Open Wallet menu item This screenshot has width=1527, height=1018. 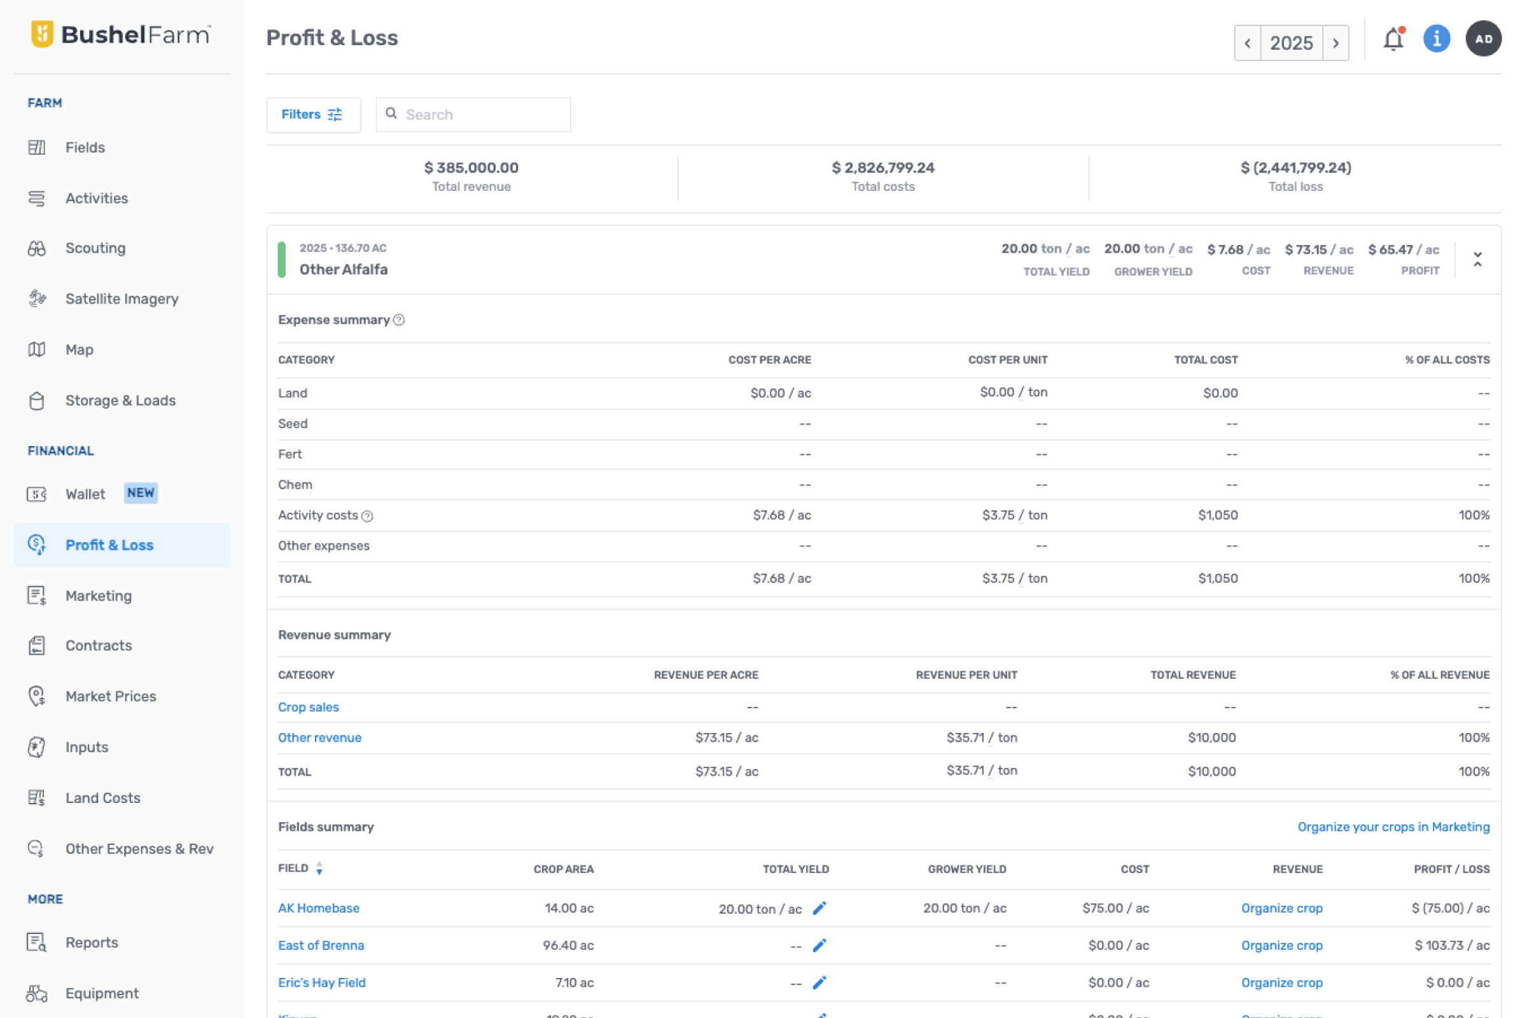point(85,494)
